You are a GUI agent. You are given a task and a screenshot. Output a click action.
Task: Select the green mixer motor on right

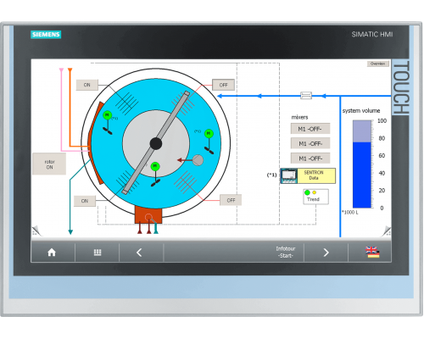pyautogui.click(x=209, y=133)
